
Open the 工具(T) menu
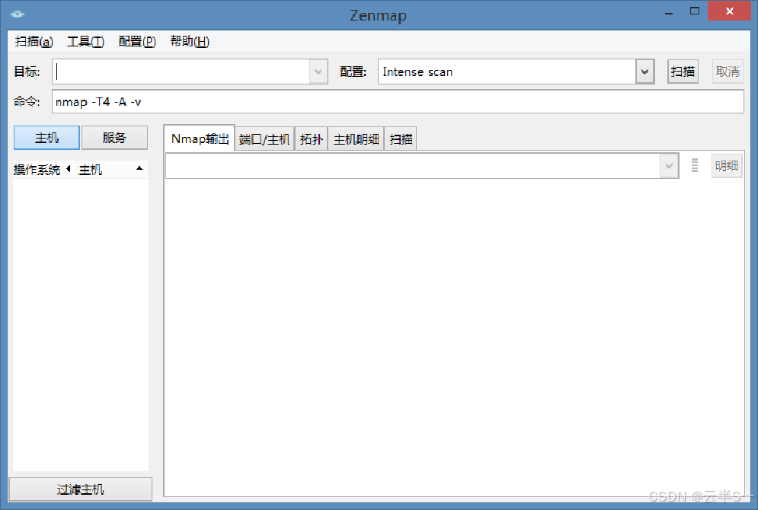85,42
